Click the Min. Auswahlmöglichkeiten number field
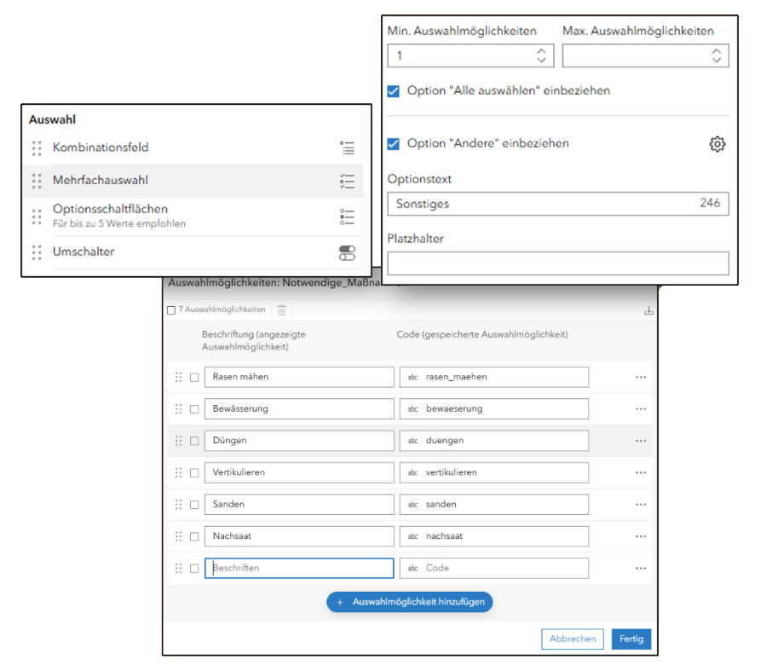This screenshot has height=671, width=772. pos(470,55)
